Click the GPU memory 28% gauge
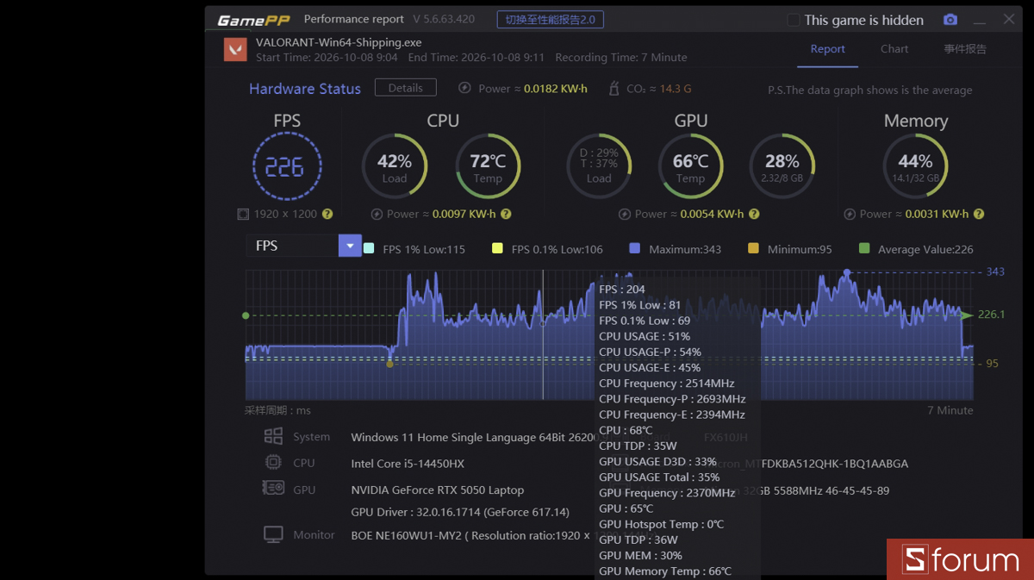The image size is (1034, 580). (x=782, y=166)
